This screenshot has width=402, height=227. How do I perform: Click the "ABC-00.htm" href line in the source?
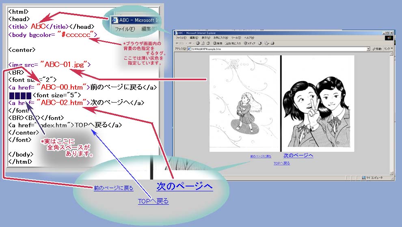(82, 87)
